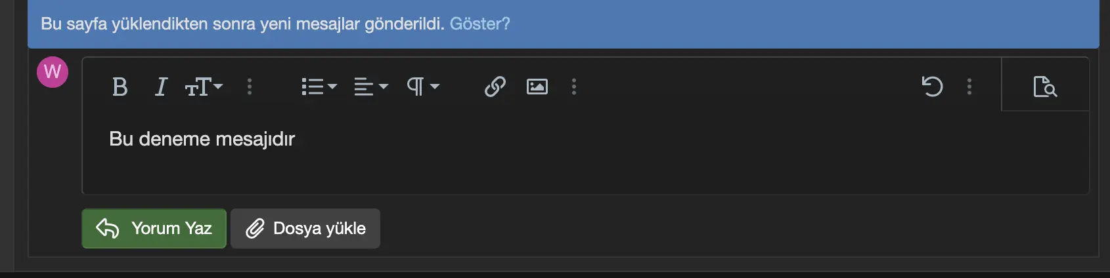Toggle bold text formatting

[120, 87]
